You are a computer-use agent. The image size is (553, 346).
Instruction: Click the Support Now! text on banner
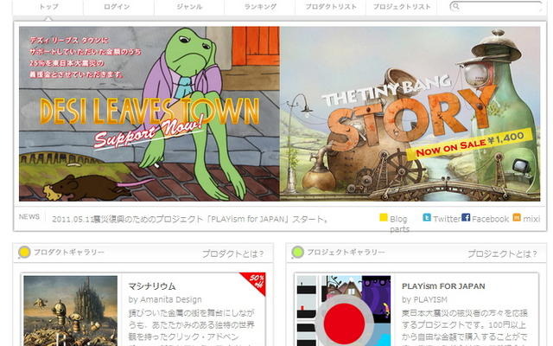tap(149, 132)
